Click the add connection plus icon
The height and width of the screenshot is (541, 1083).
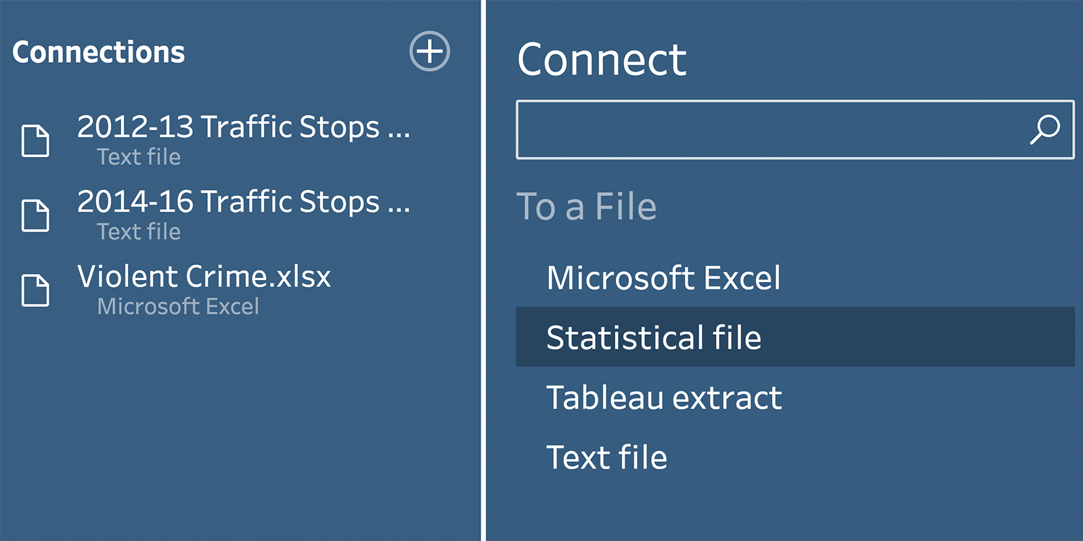coord(429,51)
